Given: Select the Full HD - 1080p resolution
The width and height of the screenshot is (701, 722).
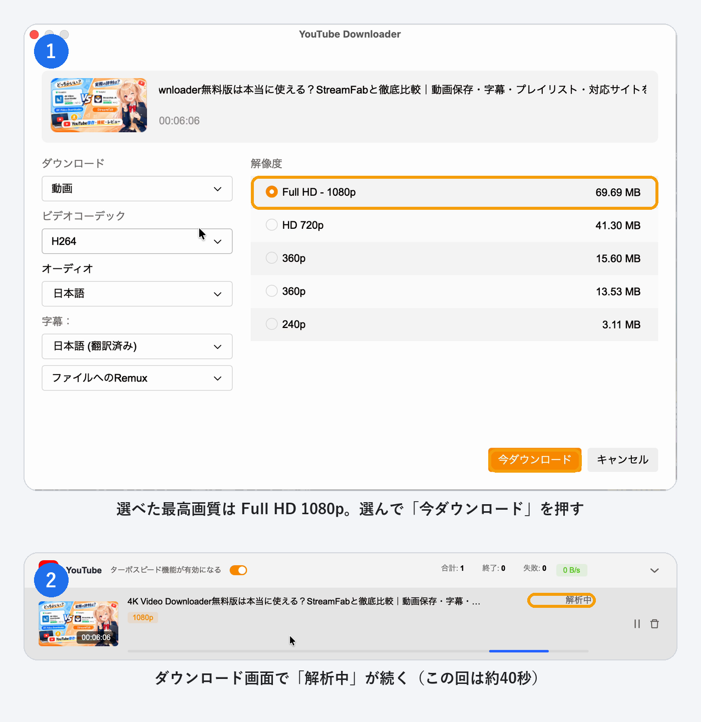Looking at the screenshot, I should (x=454, y=192).
